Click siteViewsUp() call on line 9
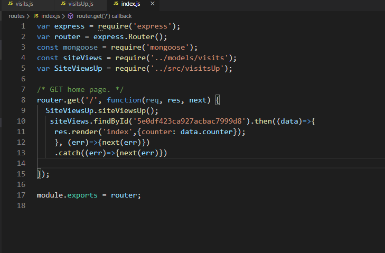Viewport: 385px width, 253px height. click(x=126, y=111)
